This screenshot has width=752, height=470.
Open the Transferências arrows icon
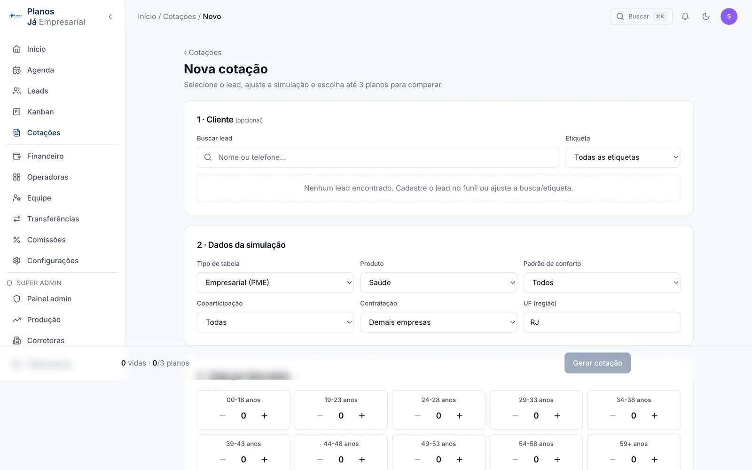[x=17, y=219]
